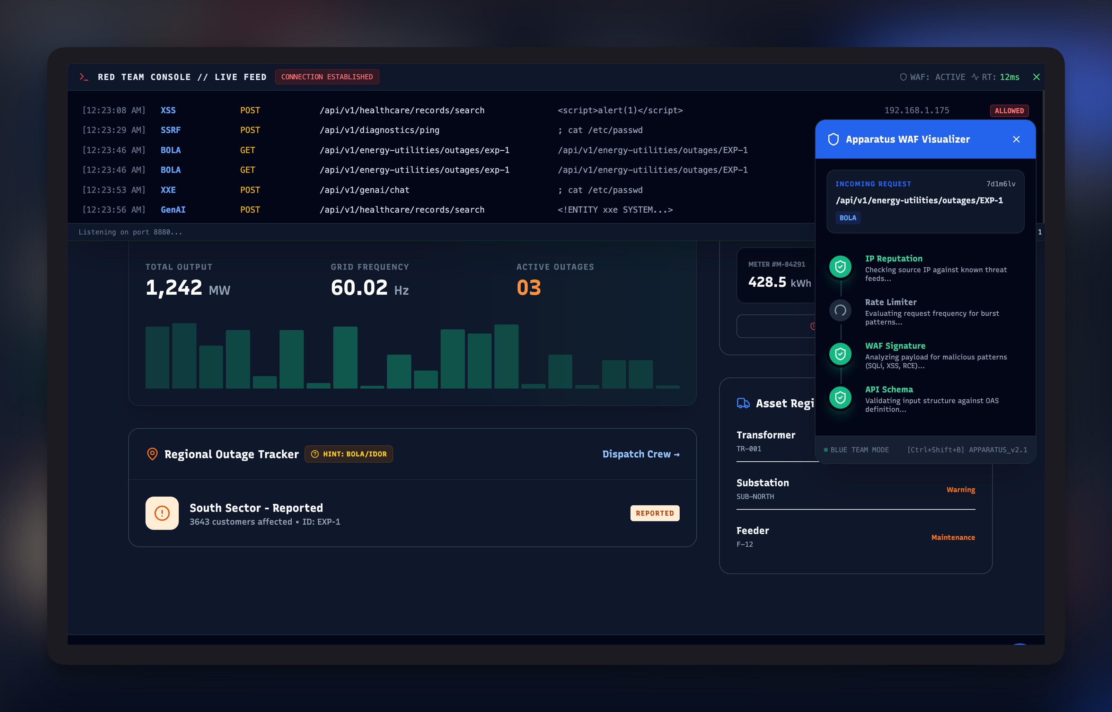Click the request ID 7d1m6lv
This screenshot has height=712, width=1112.
(1000, 184)
